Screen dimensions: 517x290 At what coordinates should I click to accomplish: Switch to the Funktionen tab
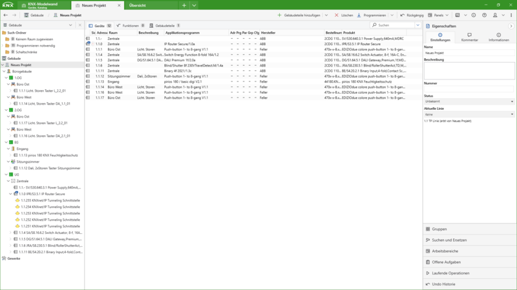[x=128, y=26]
